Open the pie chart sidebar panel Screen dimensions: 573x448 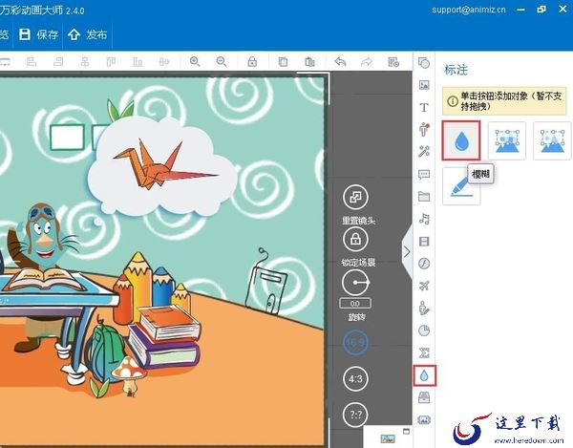click(x=424, y=331)
